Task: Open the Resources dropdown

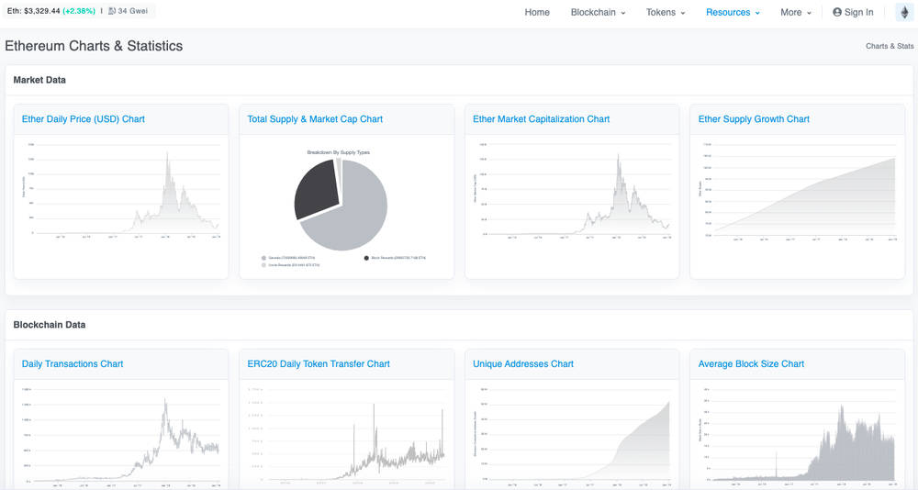Action: click(733, 12)
